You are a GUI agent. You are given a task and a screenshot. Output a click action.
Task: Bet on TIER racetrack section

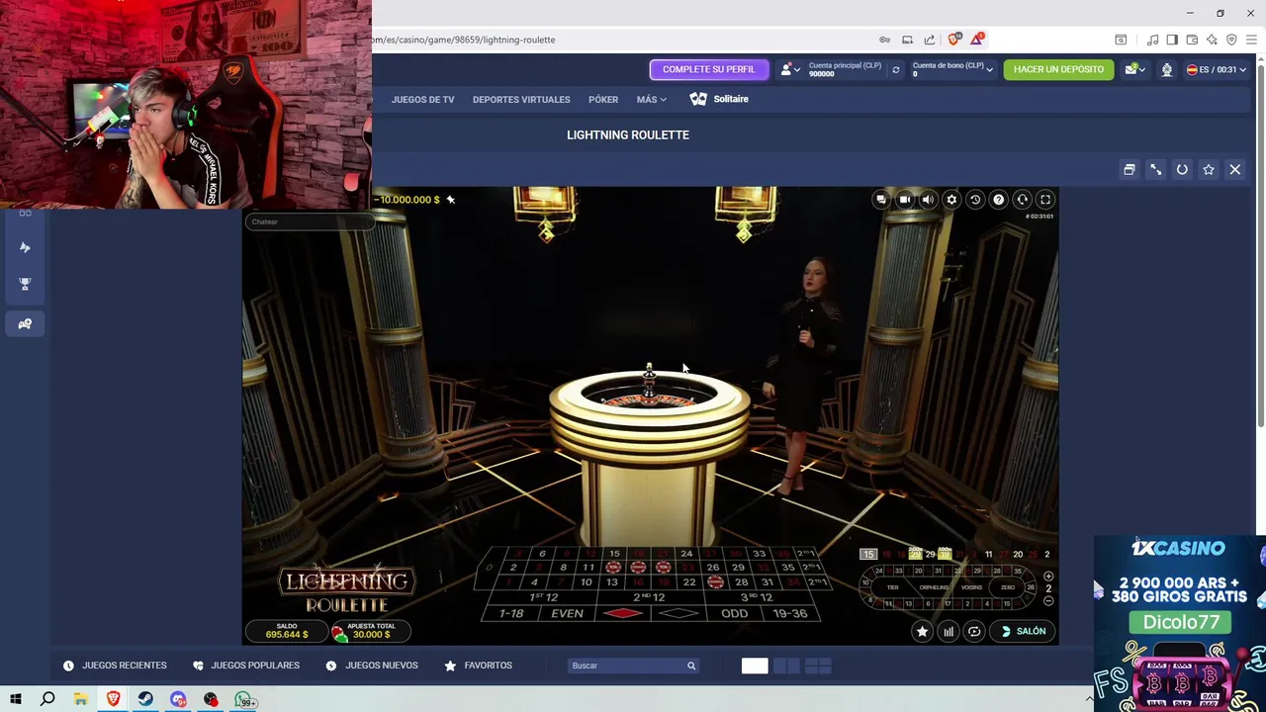892,587
